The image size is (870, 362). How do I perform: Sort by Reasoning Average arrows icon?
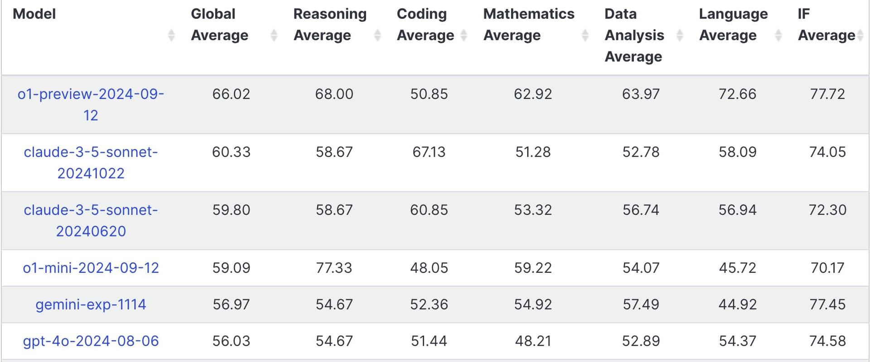tap(377, 35)
